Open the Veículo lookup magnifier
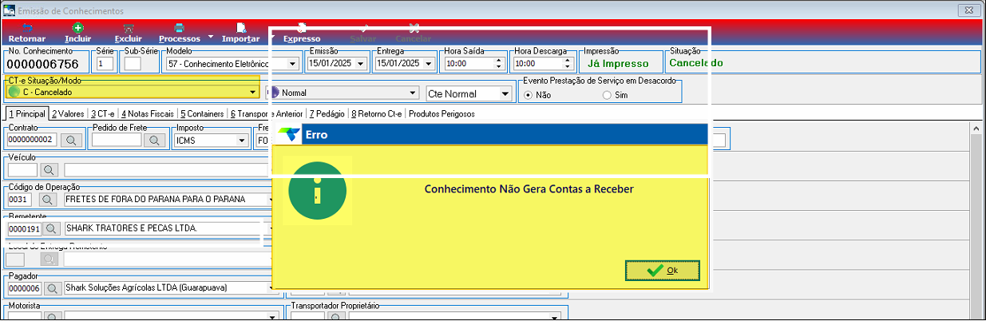This screenshot has width=986, height=321. [49, 170]
